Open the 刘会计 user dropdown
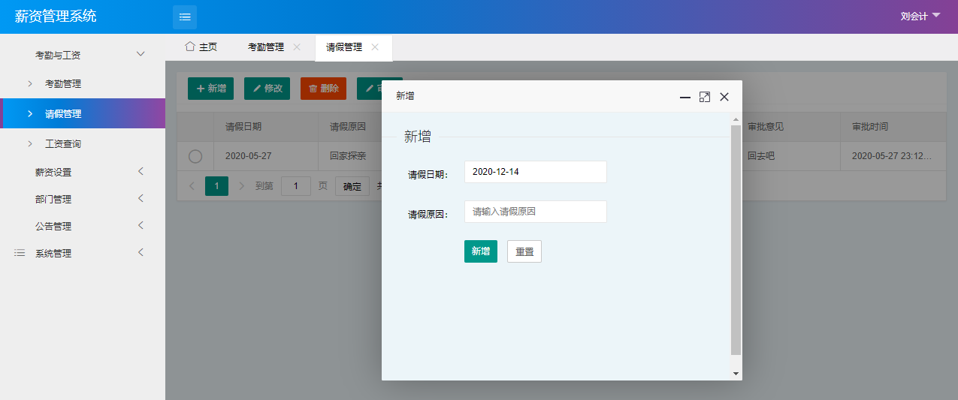Image resolution: width=958 pixels, height=400 pixels. pyautogui.click(x=920, y=16)
